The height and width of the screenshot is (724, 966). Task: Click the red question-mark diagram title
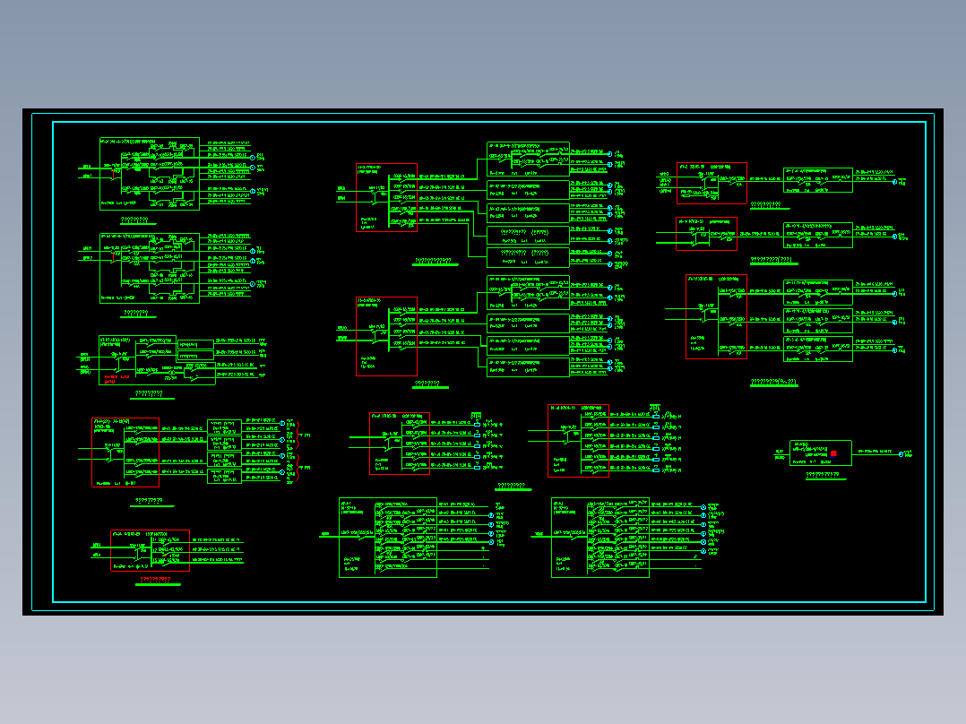click(x=155, y=579)
